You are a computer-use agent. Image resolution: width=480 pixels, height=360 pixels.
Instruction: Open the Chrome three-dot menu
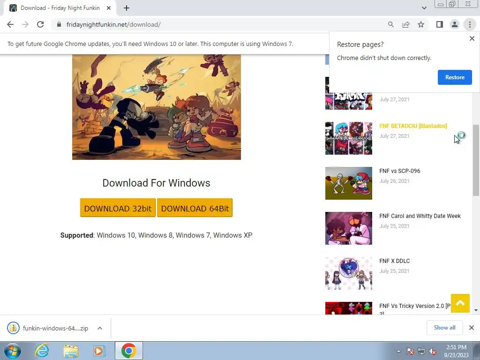coord(470,24)
